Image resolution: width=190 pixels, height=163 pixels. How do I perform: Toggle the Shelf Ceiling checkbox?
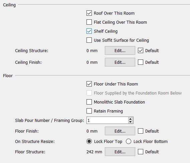pyautogui.click(x=89, y=31)
